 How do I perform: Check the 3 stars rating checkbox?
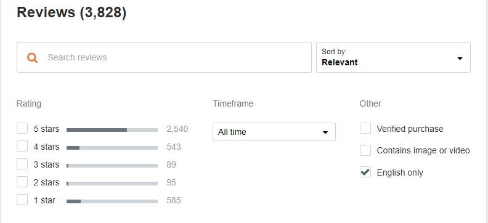click(x=22, y=164)
